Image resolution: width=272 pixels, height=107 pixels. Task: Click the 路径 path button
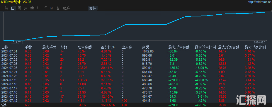93,8
